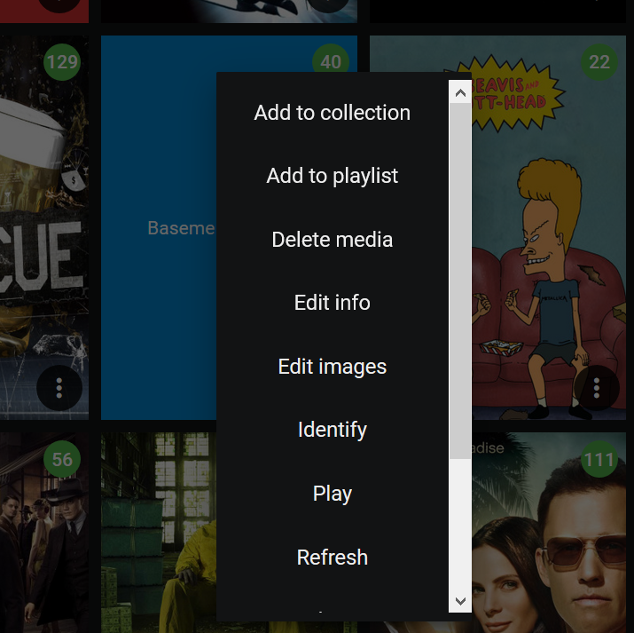Click the 129 unplayed count badge
This screenshot has height=633, width=634.
(x=62, y=62)
